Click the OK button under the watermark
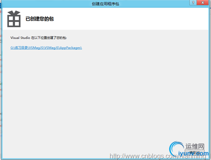 point(195,153)
